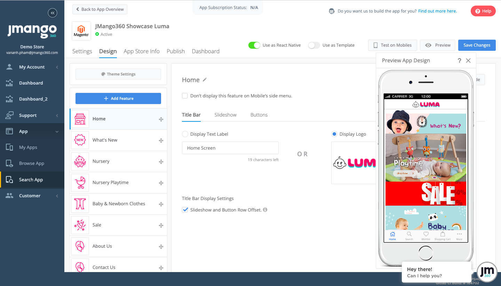This screenshot has height=286, width=501.
Task: Click the pencil icon beside Home title
Action: click(205, 80)
